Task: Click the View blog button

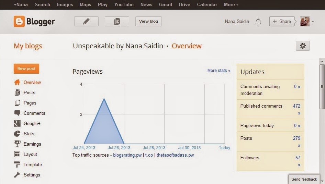Action: (148, 21)
